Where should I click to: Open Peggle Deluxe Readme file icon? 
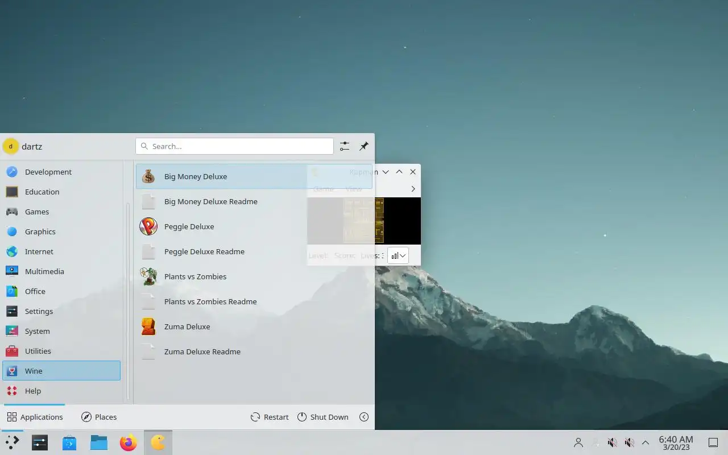click(148, 251)
